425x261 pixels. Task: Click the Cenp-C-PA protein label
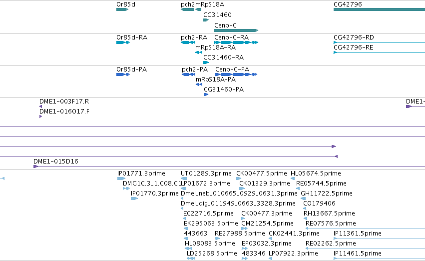(x=232, y=69)
